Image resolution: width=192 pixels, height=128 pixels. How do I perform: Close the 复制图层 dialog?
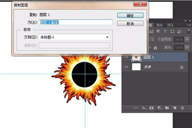point(140,4)
